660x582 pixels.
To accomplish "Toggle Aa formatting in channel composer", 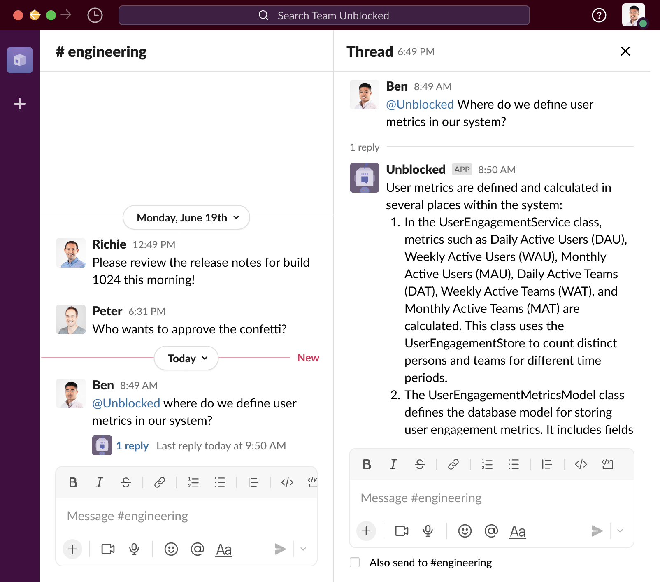I will [224, 549].
